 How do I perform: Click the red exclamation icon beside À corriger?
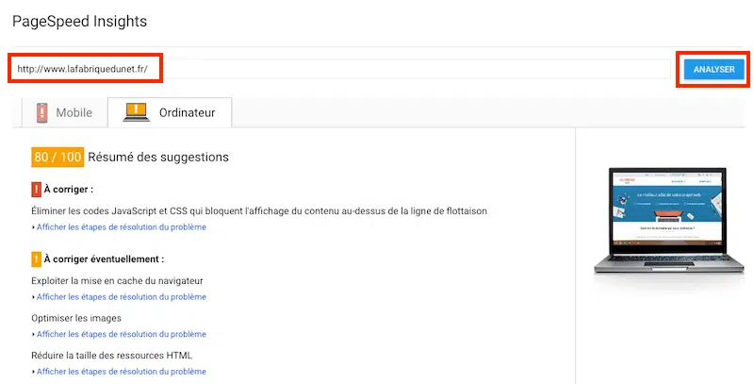pyautogui.click(x=36, y=189)
